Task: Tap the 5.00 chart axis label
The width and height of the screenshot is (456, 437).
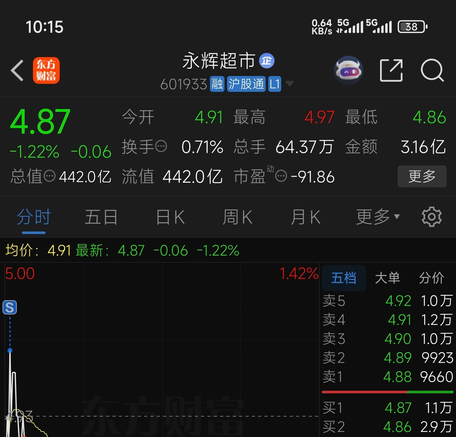Action: 20,274
